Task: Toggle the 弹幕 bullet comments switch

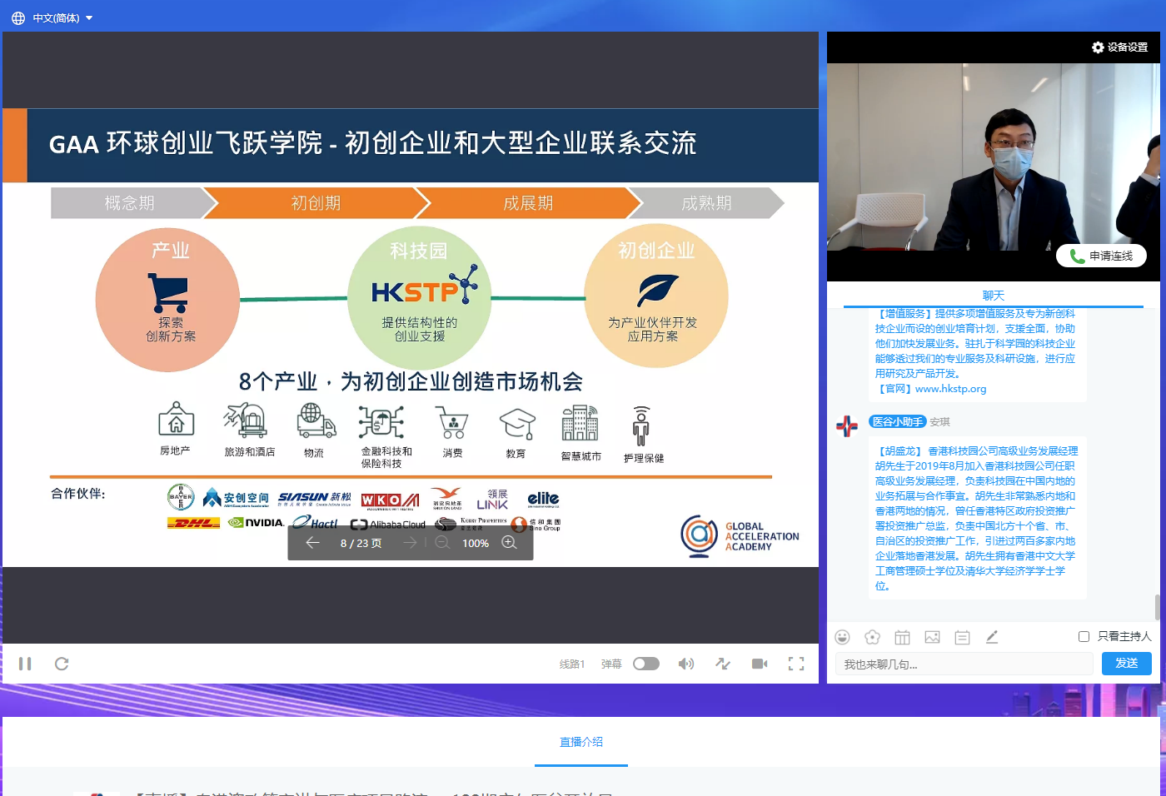Action: (645, 664)
